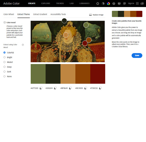Viewport: 146px width, 142px height.
Task: Click the dark color puck above the painting
Action: (64, 21)
